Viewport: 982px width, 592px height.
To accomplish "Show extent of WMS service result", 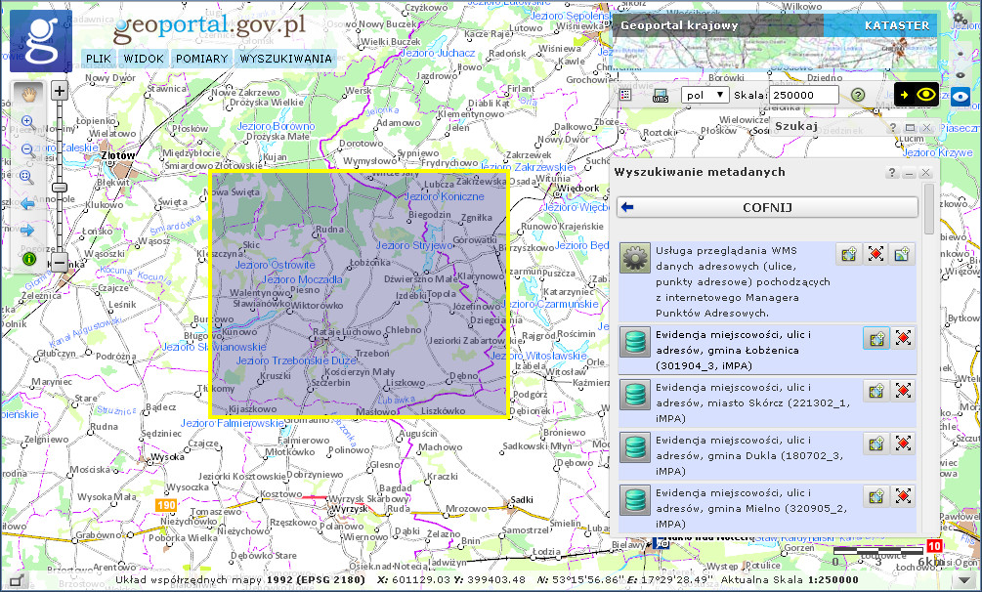I will 849,254.
